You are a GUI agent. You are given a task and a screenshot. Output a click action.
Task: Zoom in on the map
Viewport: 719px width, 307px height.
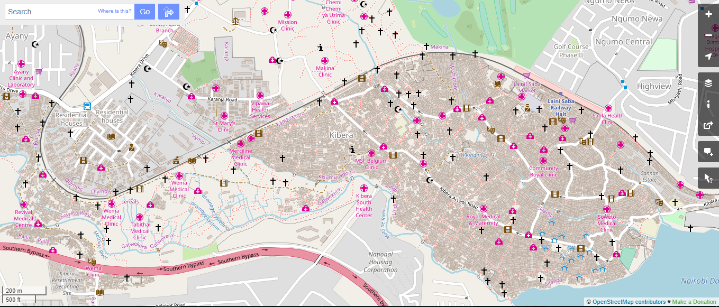pos(708,14)
